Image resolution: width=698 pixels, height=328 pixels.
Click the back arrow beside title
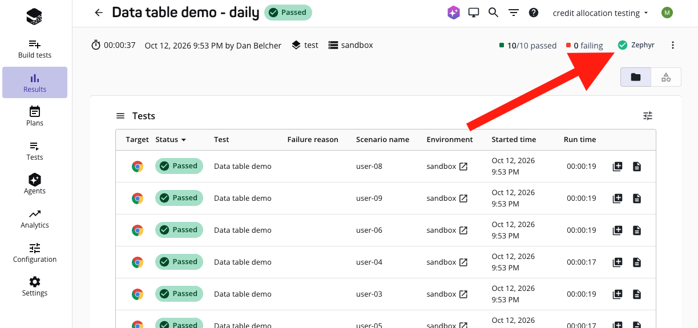tap(99, 13)
